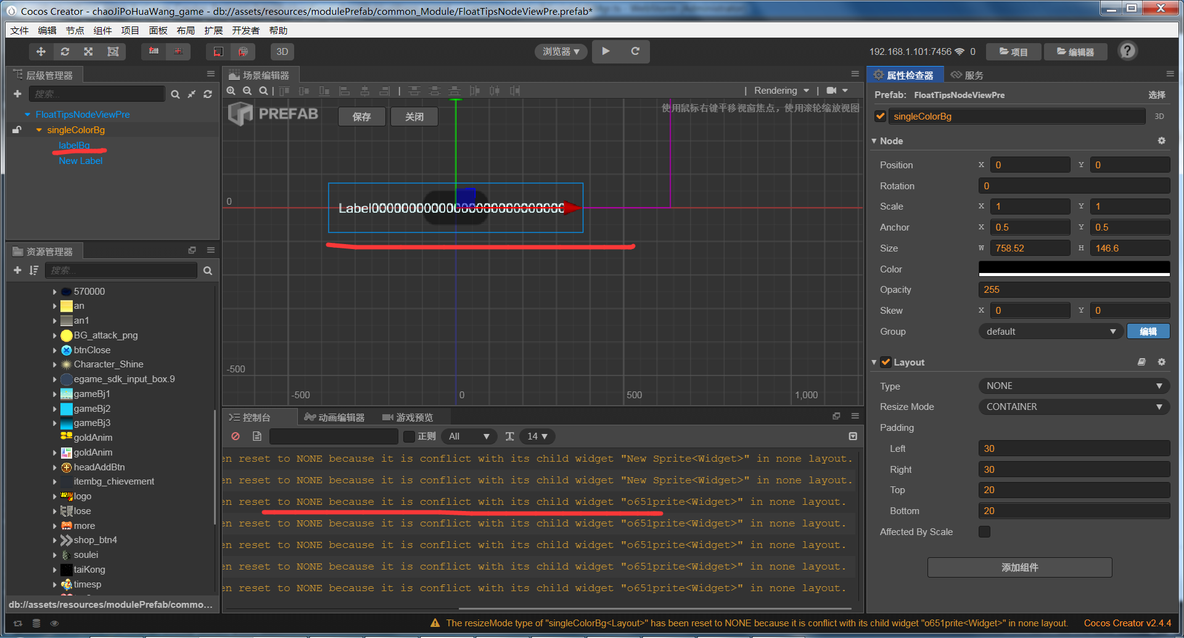The image size is (1184, 638).
Task: Refresh the hierarchy panel
Action: [x=208, y=94]
